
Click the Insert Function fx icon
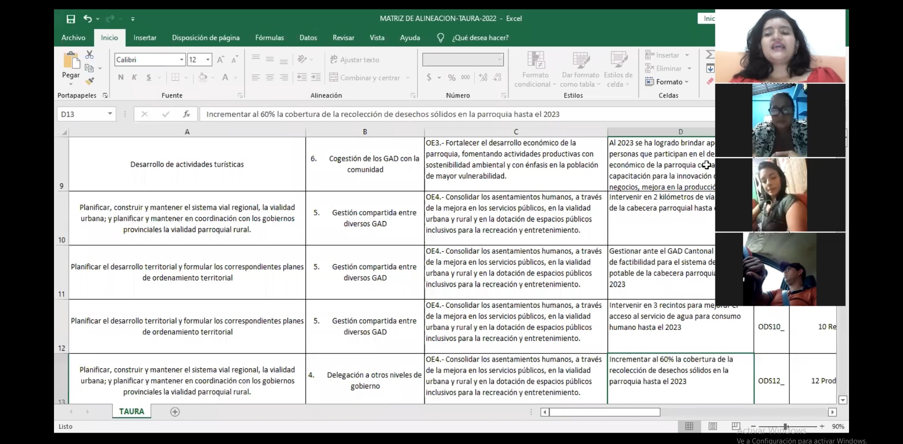[x=187, y=114]
